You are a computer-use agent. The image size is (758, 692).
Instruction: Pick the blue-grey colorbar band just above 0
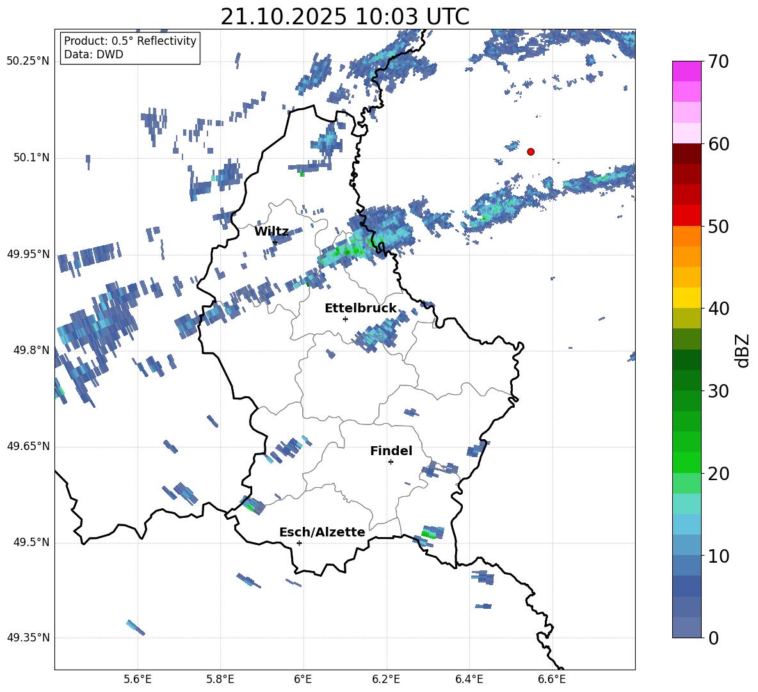tap(686, 627)
